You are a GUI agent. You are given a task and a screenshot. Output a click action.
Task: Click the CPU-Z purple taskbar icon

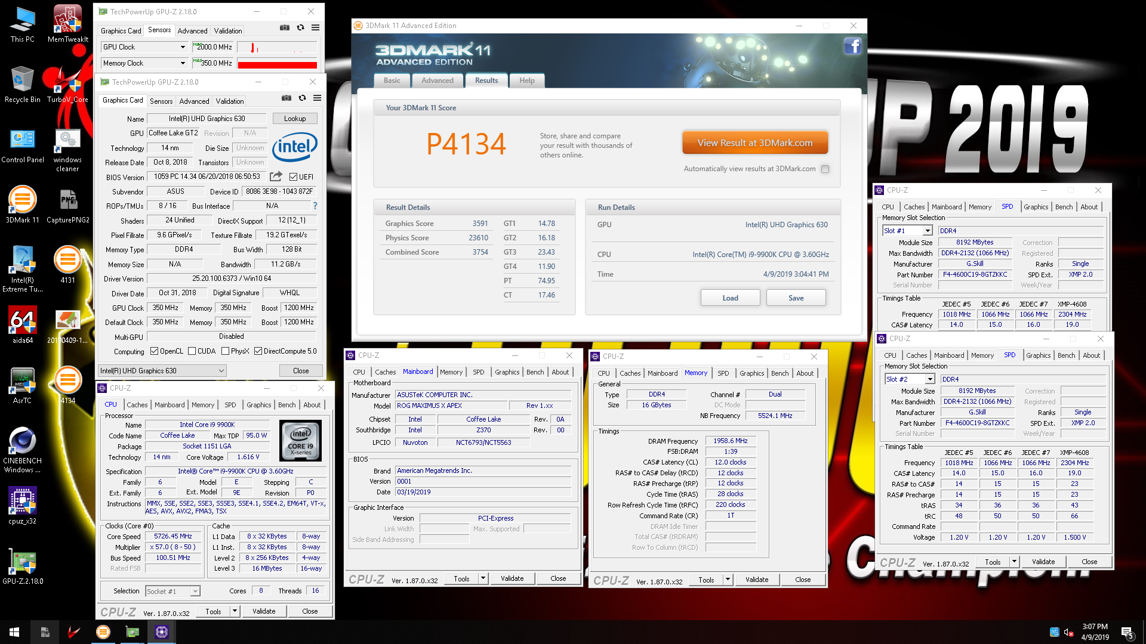click(x=161, y=632)
